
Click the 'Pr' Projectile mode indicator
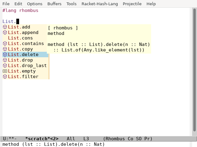(147, 139)
